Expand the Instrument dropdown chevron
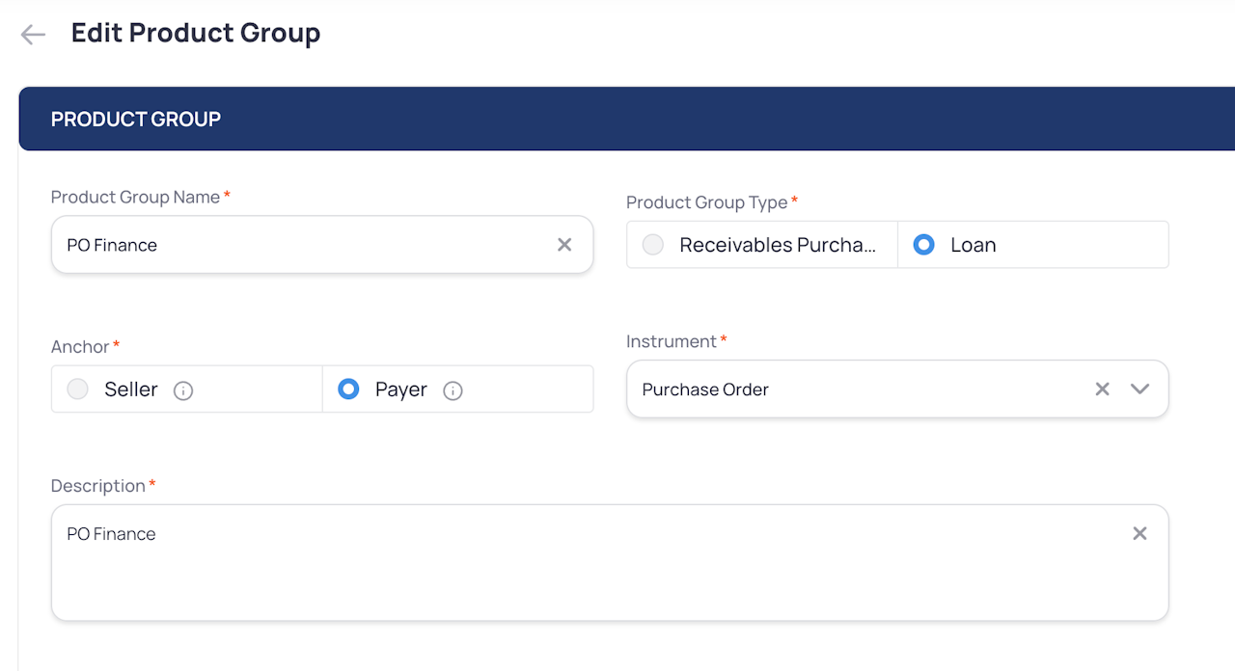The width and height of the screenshot is (1235, 671). [x=1140, y=389]
